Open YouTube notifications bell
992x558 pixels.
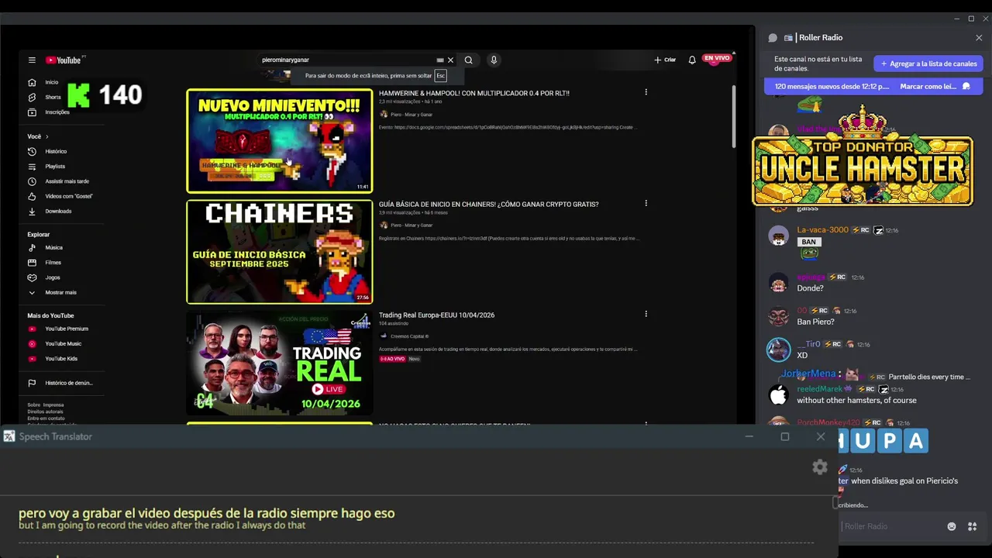click(x=692, y=60)
